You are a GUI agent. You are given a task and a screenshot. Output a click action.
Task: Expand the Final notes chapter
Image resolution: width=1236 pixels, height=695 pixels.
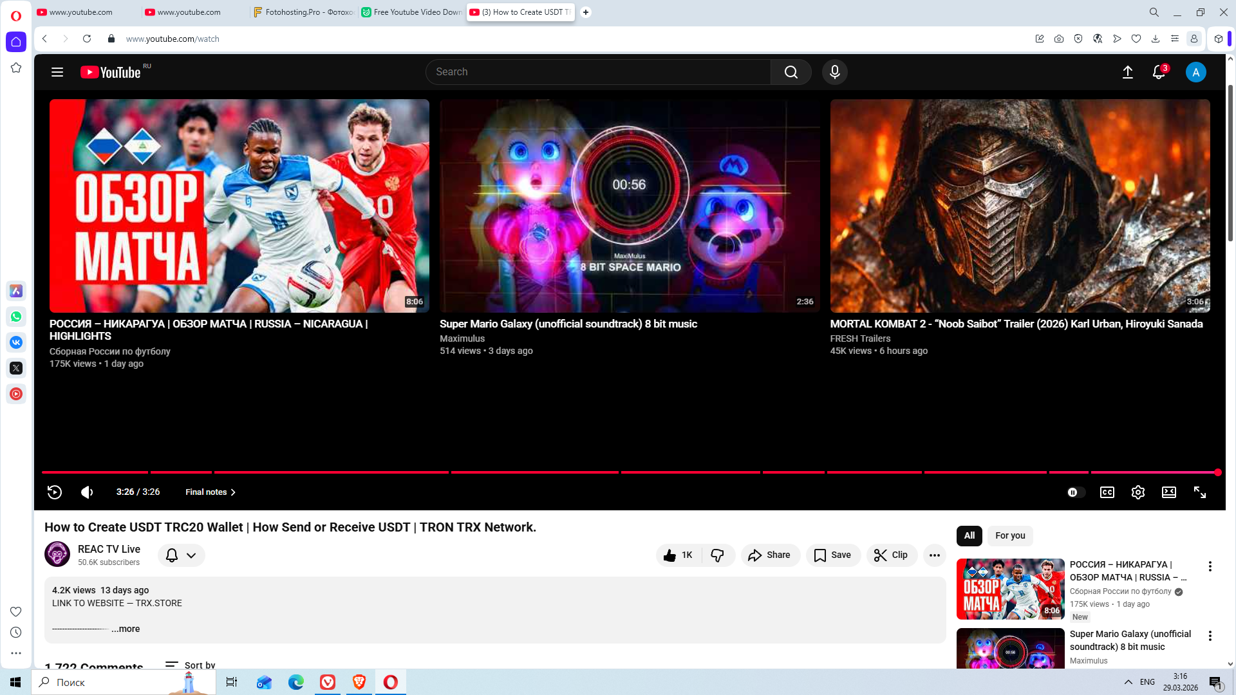click(x=211, y=492)
